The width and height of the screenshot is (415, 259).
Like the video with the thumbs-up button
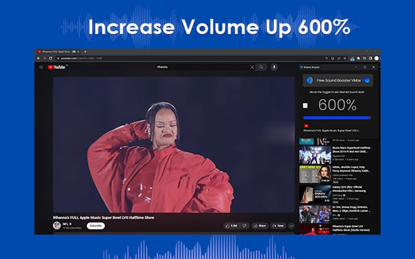coord(229,226)
